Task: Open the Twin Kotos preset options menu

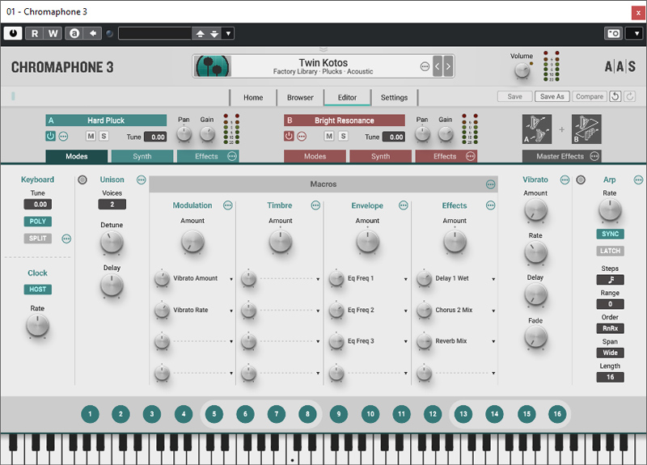Action: pos(425,66)
